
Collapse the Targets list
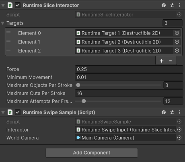pyautogui.click(x=3, y=23)
